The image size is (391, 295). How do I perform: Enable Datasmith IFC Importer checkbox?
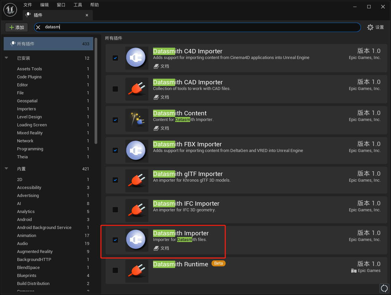click(x=115, y=210)
